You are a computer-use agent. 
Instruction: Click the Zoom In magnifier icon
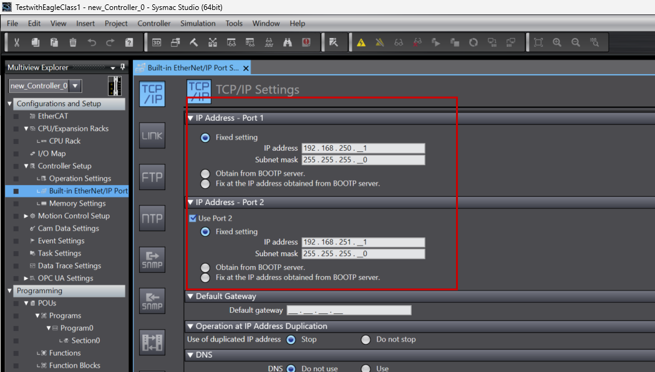coord(557,42)
